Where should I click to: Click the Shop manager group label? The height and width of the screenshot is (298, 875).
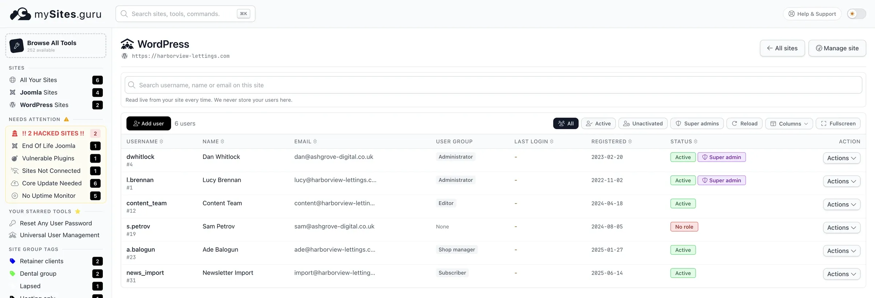(x=456, y=249)
